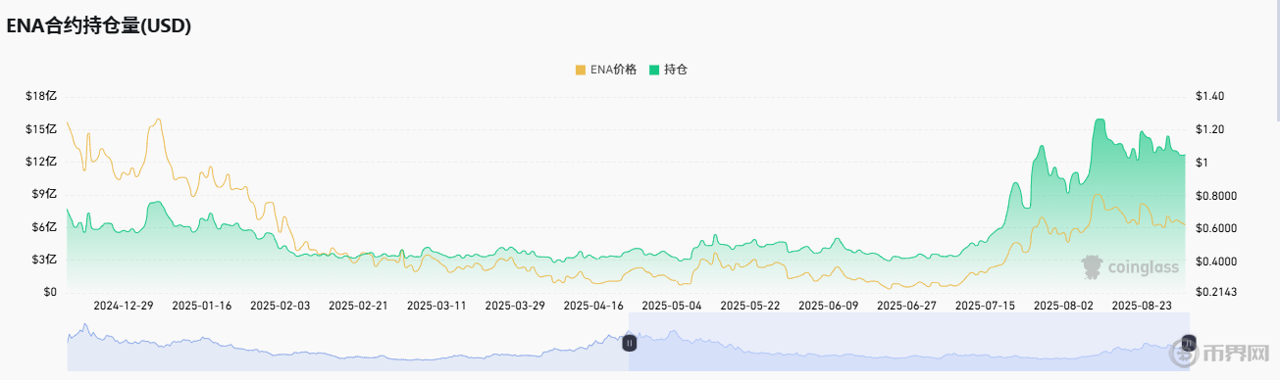The image size is (1280, 380).
Task: Click the $0.4000 price axis label
Action: [x=1216, y=261]
